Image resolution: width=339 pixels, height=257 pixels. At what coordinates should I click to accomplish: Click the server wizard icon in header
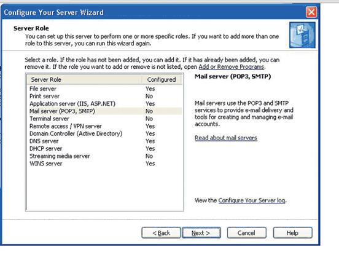pyautogui.click(x=302, y=35)
